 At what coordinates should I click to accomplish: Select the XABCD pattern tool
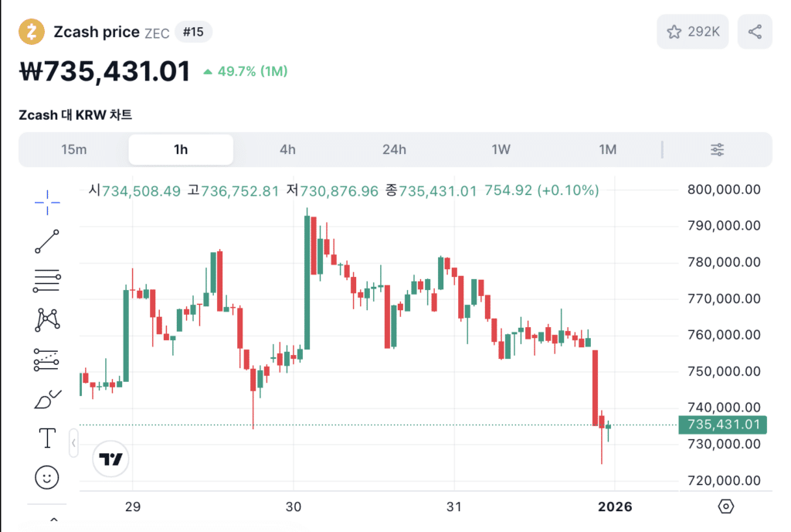click(x=46, y=319)
